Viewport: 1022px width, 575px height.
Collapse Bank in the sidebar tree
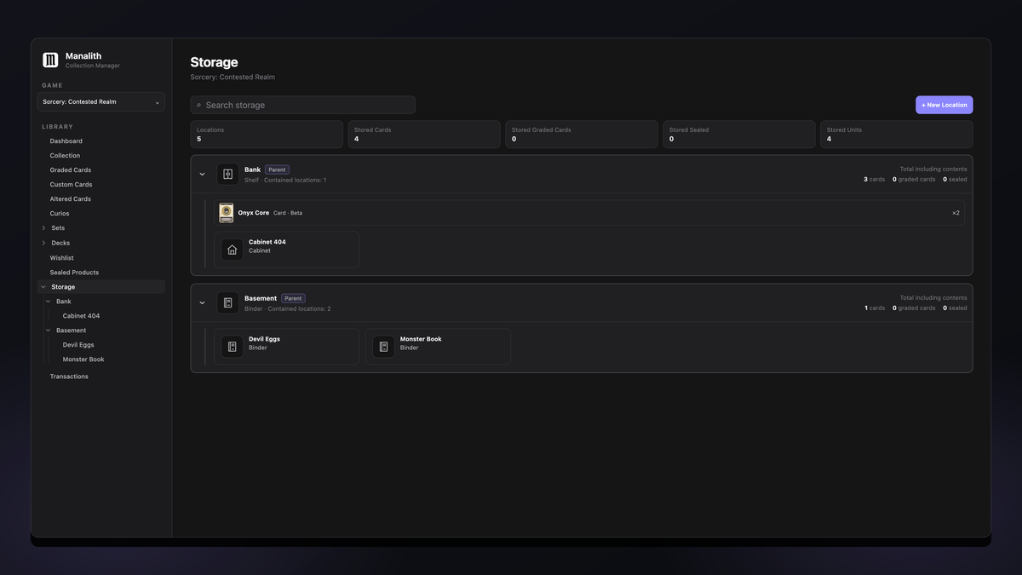click(49, 302)
